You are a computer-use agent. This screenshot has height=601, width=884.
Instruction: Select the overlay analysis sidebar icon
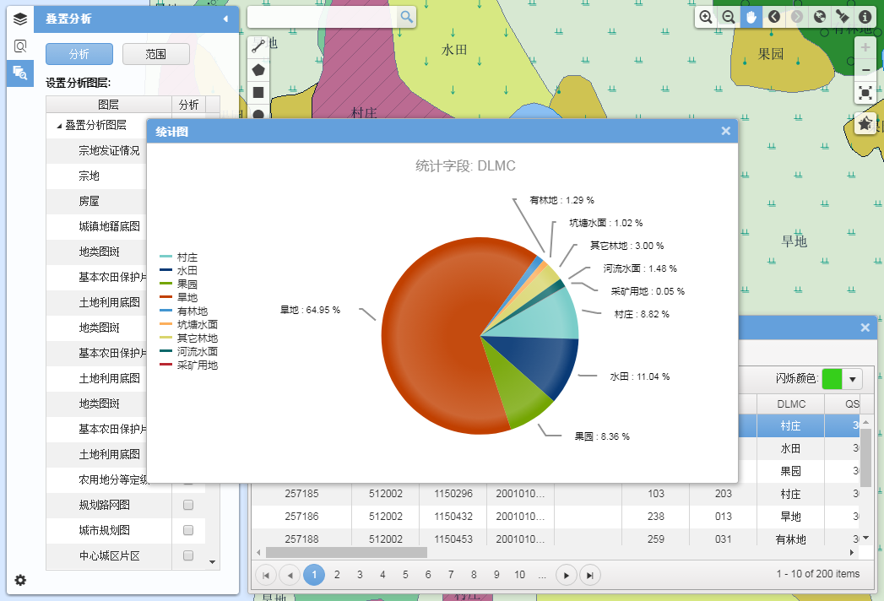[x=20, y=73]
